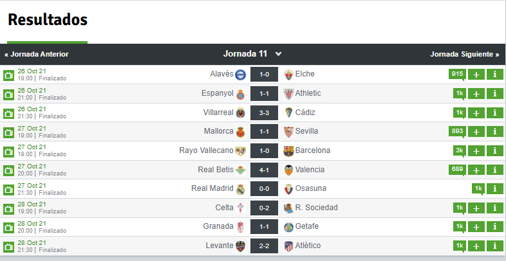Open info icon for Rayo Vallecano vs Barcelona
Image resolution: width=506 pixels, height=261 pixels.
494,150
